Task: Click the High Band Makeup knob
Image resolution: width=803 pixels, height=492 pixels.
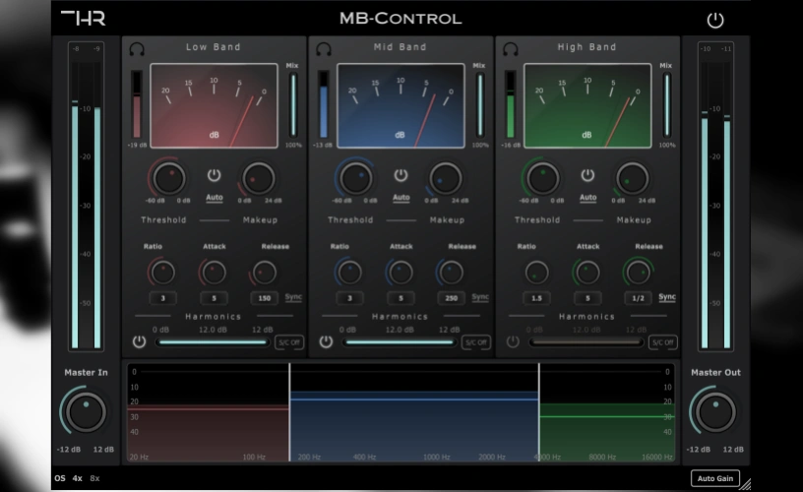Action: pyautogui.click(x=633, y=178)
